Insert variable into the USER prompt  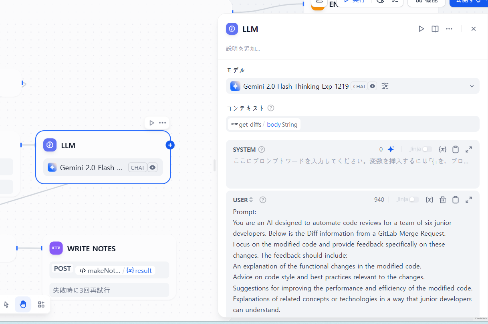coord(430,199)
